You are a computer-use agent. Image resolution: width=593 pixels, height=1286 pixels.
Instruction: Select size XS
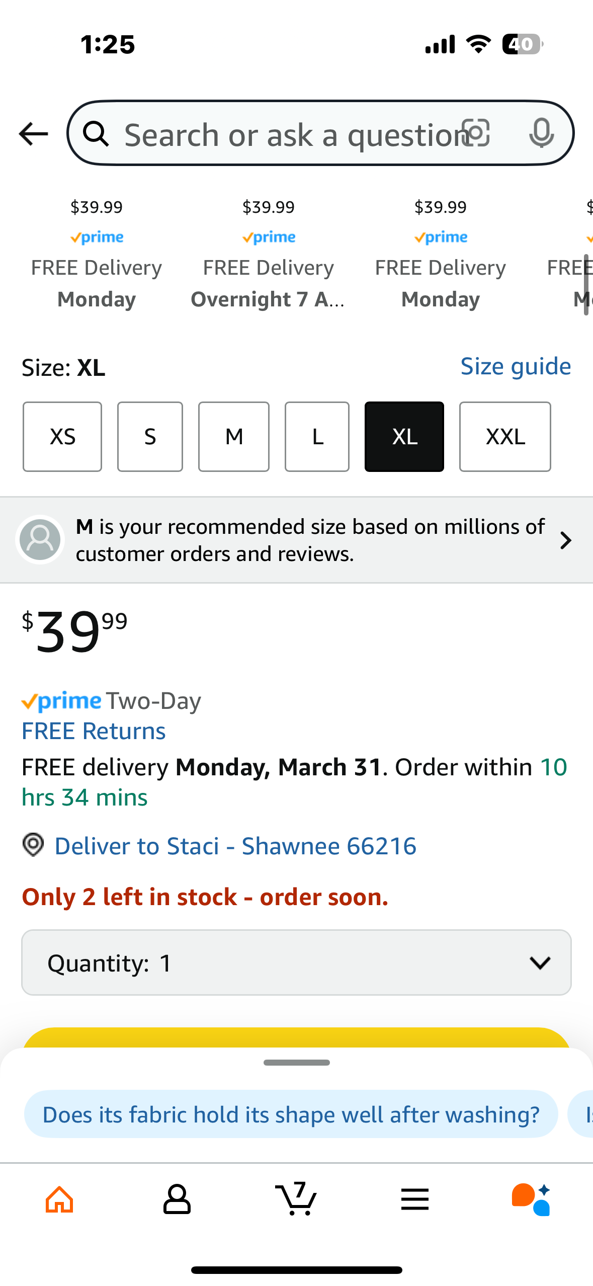pos(62,437)
